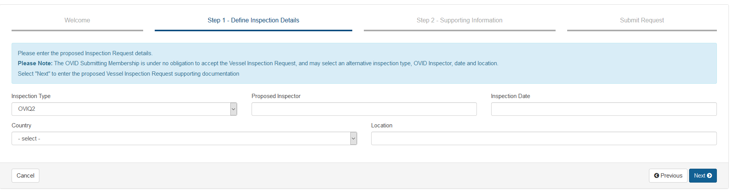Click the Country field label

point(21,125)
